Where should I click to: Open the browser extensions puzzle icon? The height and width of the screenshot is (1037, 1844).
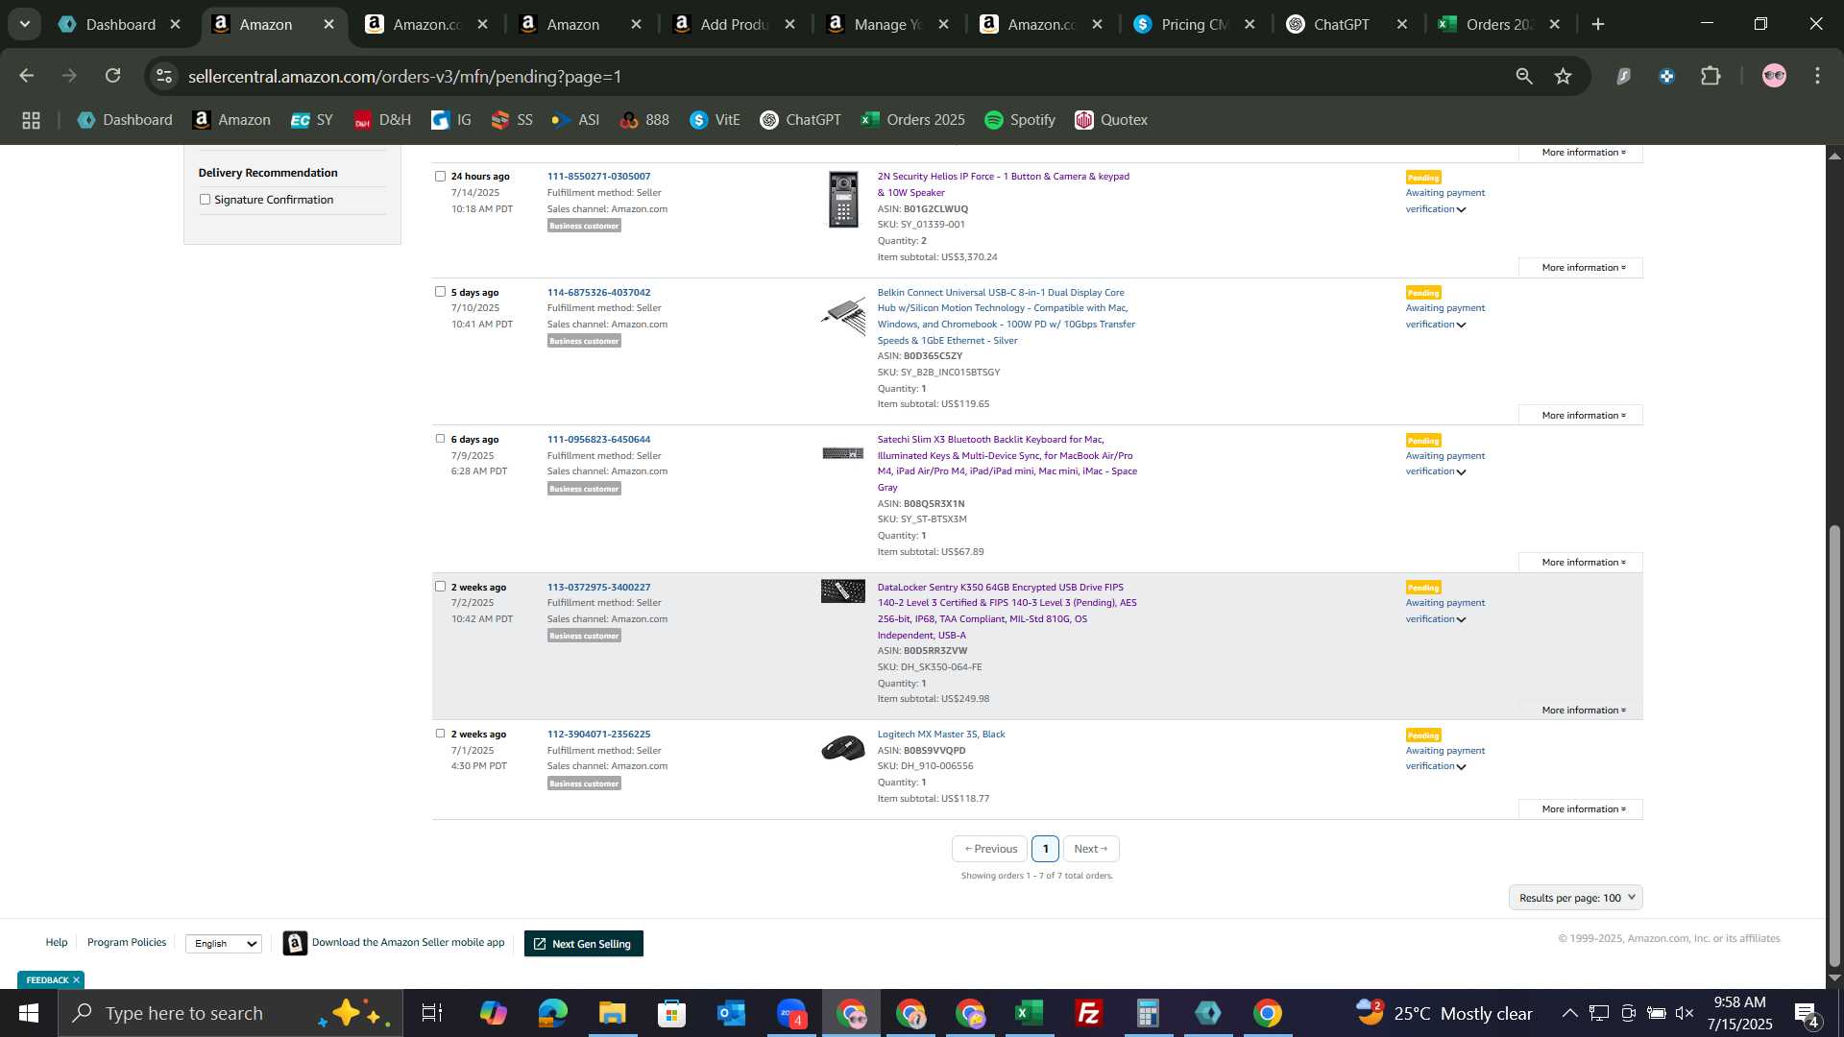(1711, 76)
